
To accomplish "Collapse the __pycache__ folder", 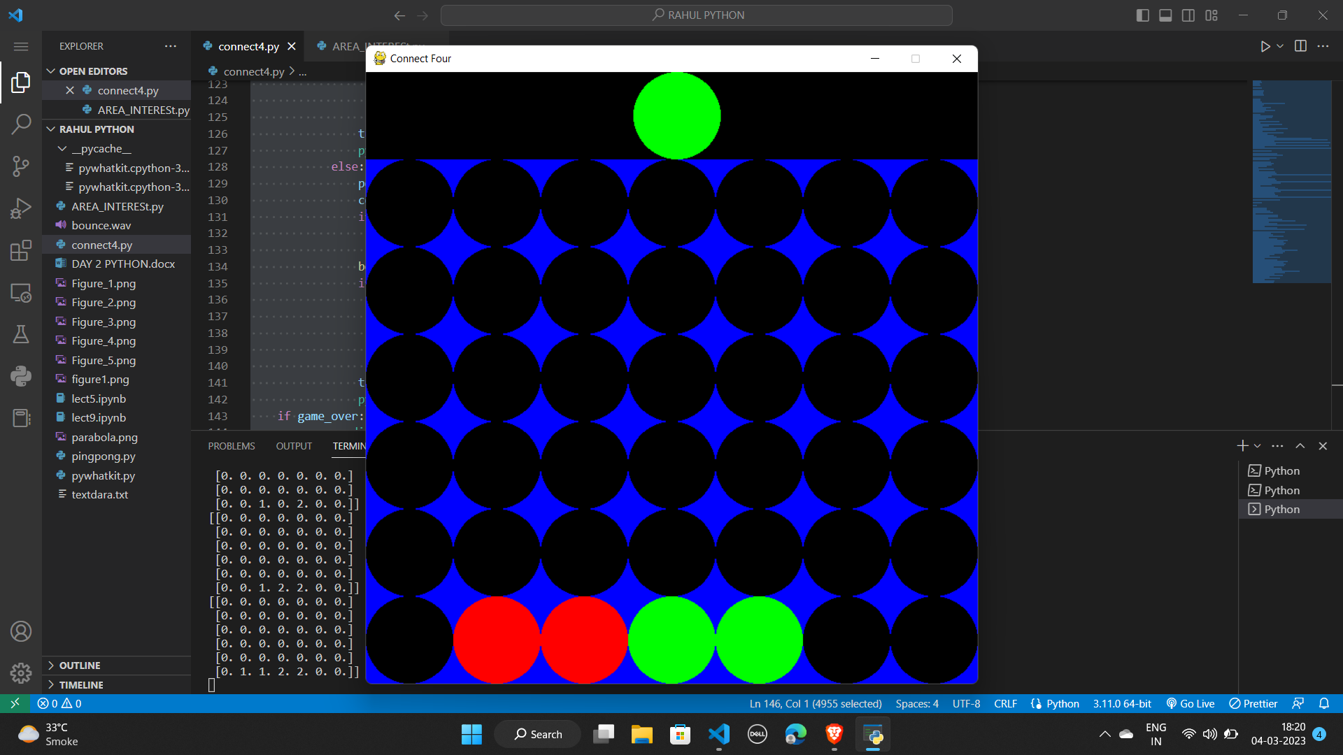I will (x=63, y=148).
